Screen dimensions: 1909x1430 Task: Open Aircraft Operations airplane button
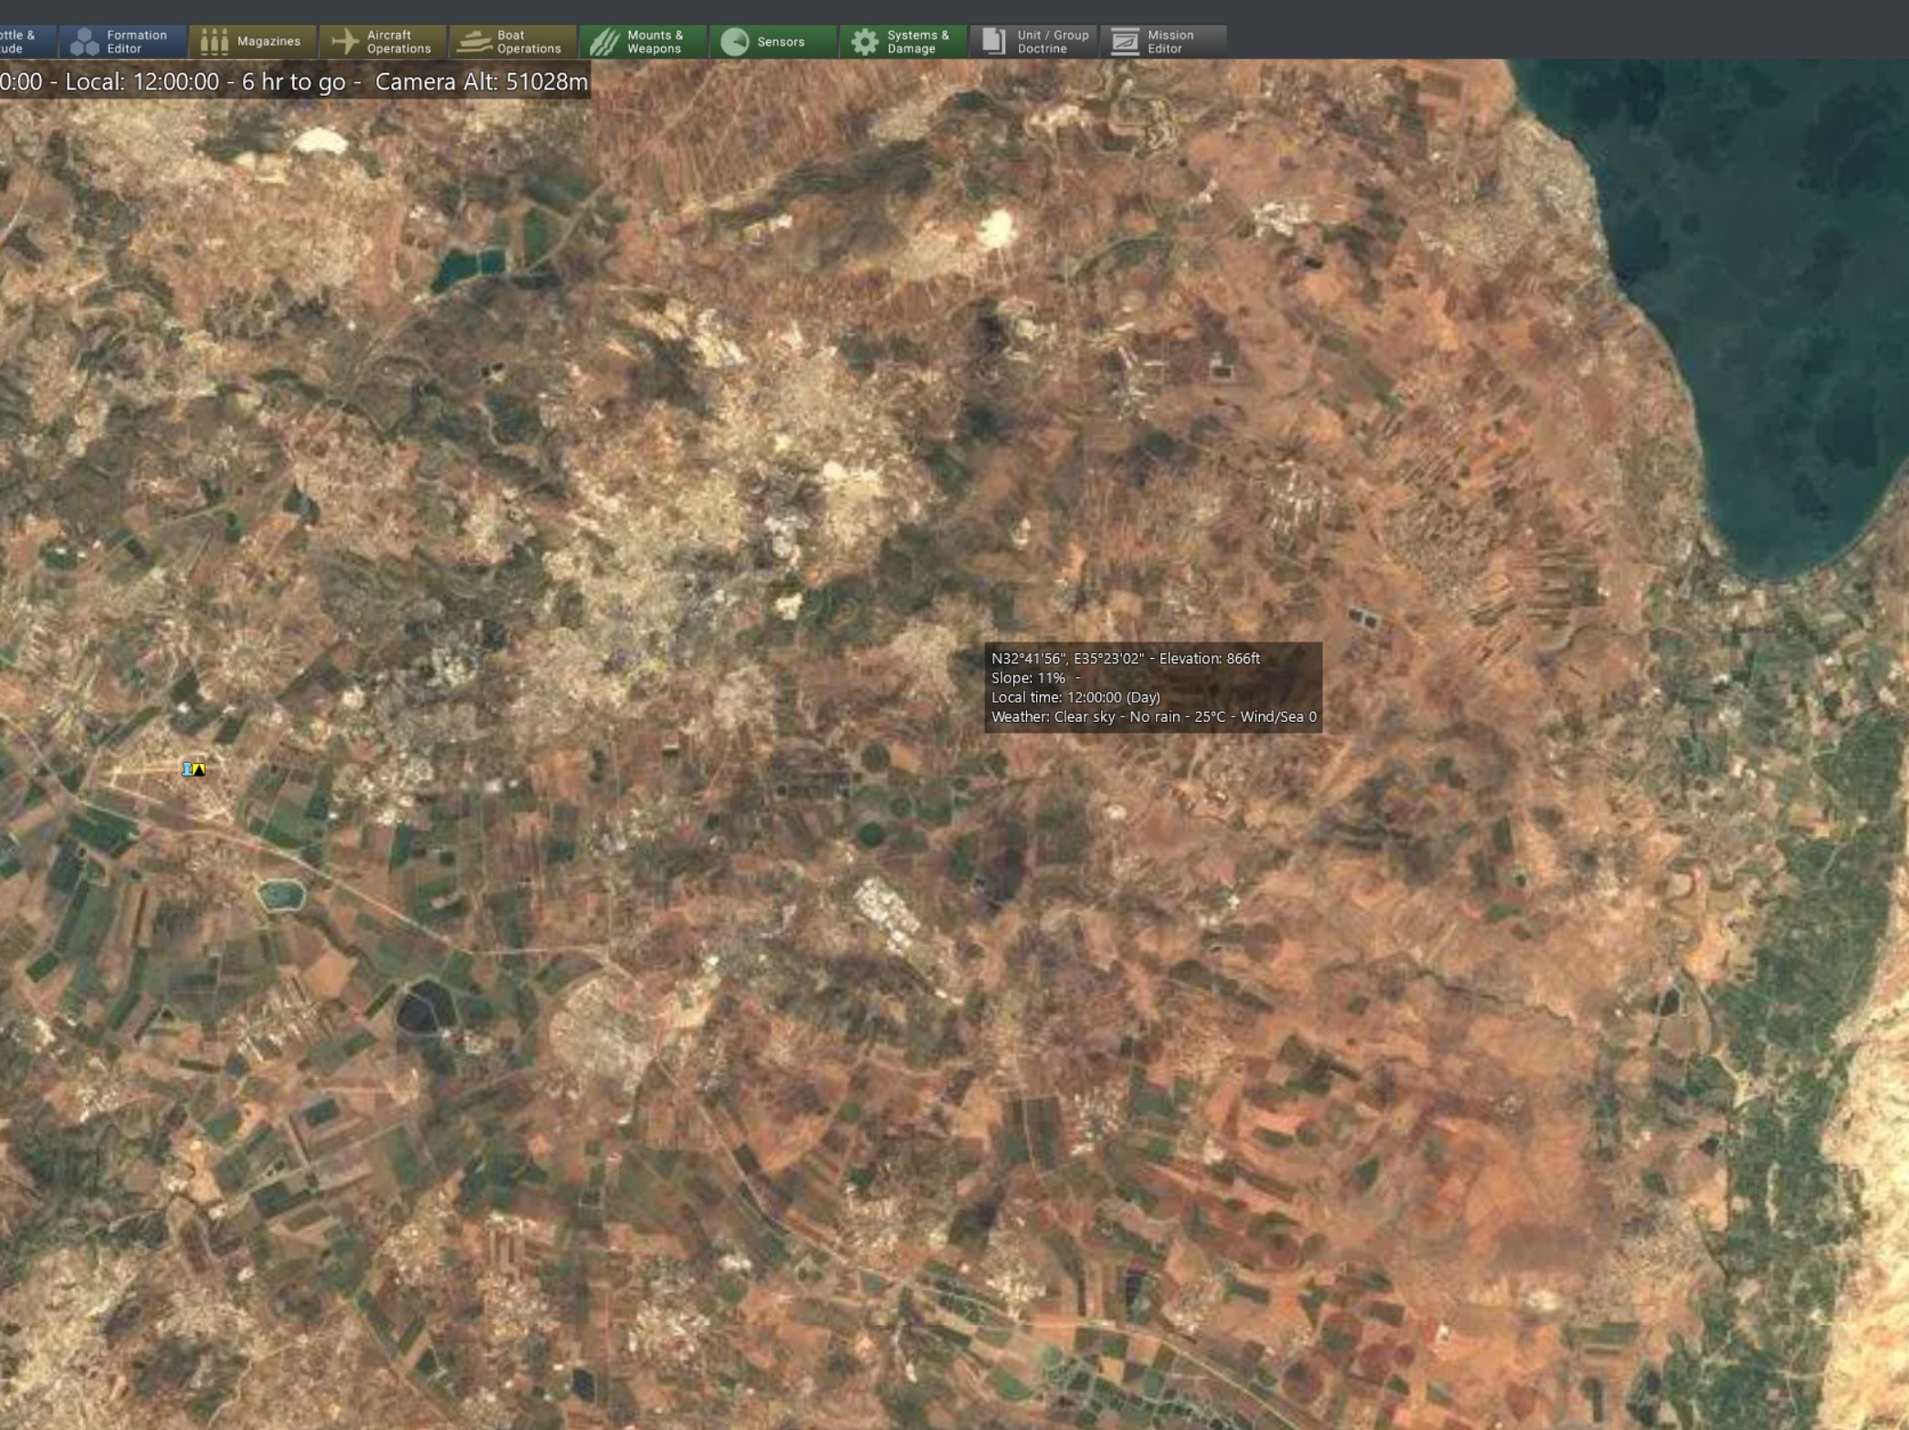383,41
